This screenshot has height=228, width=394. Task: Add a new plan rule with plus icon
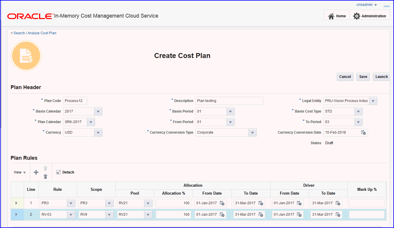pyautogui.click(x=36, y=172)
